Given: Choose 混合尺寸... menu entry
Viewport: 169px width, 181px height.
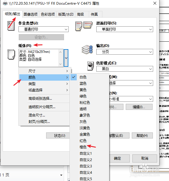Looking at the screenshot, I should pos(45,115).
